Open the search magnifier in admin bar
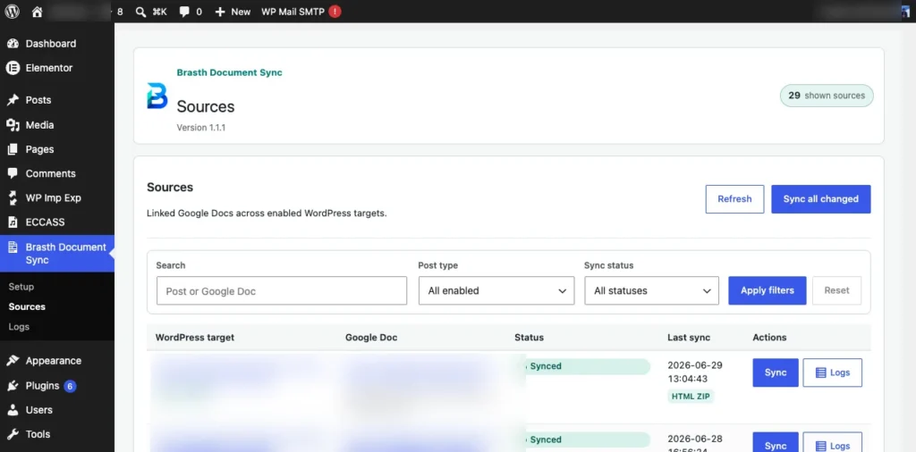This screenshot has width=916, height=452. (x=140, y=12)
